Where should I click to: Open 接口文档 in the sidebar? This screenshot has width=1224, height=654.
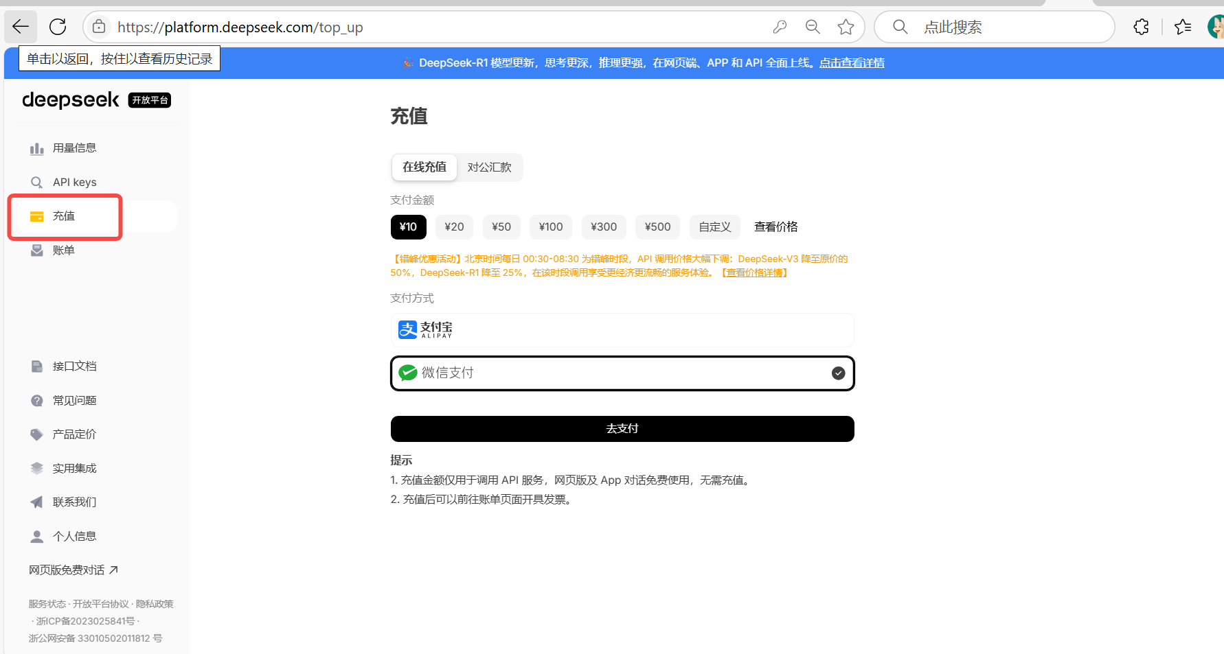[74, 366]
